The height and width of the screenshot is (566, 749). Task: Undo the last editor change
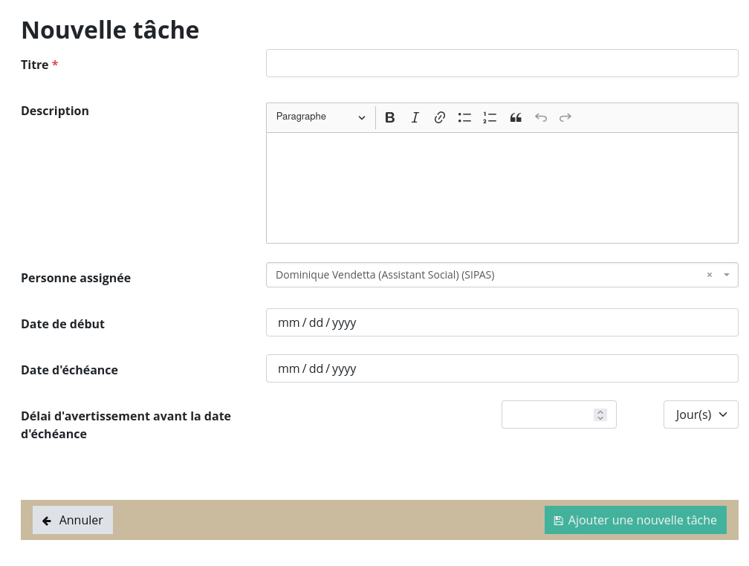[541, 117]
